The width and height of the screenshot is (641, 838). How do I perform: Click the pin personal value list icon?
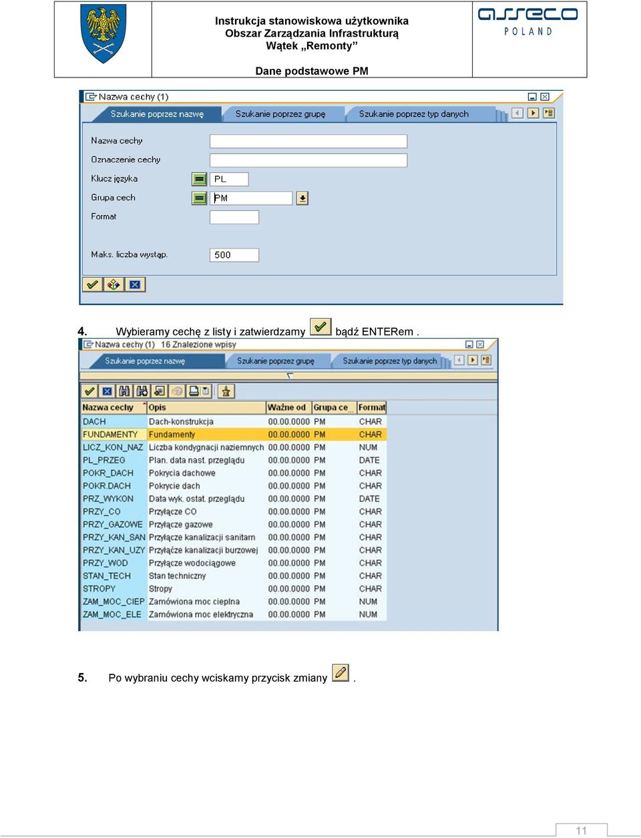point(226,391)
